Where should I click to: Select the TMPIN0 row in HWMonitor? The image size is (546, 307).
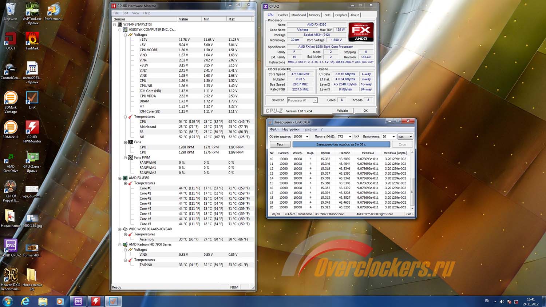(183, 265)
